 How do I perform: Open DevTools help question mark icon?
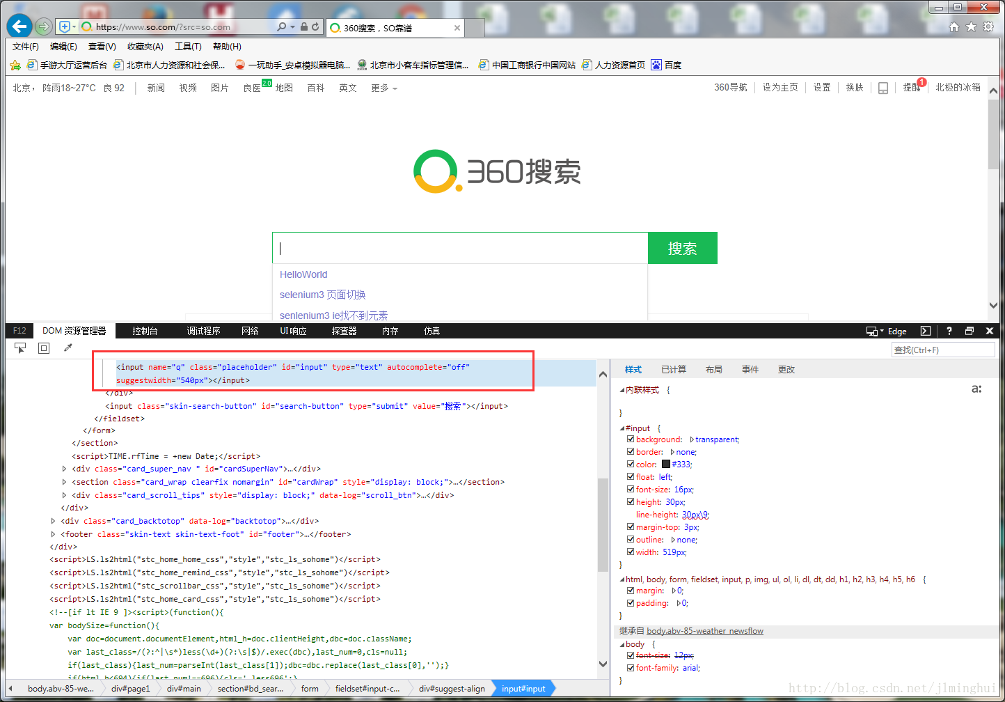click(949, 331)
